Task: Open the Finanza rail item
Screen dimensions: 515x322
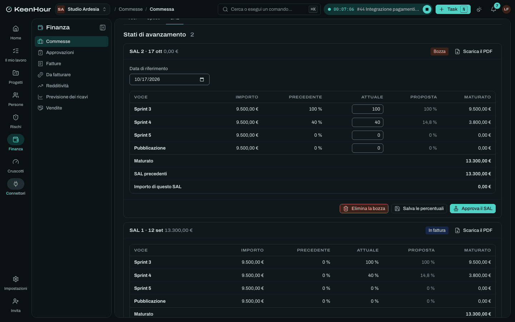Action: [16, 143]
